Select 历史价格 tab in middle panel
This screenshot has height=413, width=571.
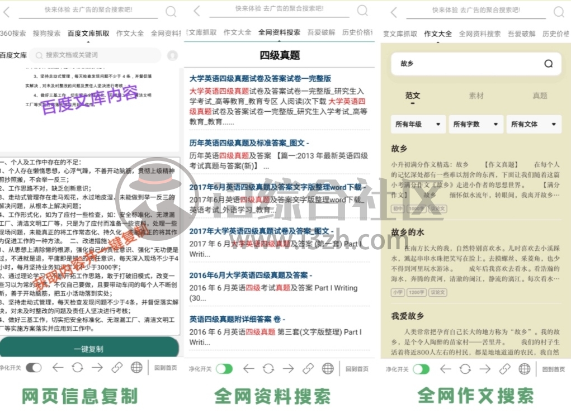tap(357, 32)
